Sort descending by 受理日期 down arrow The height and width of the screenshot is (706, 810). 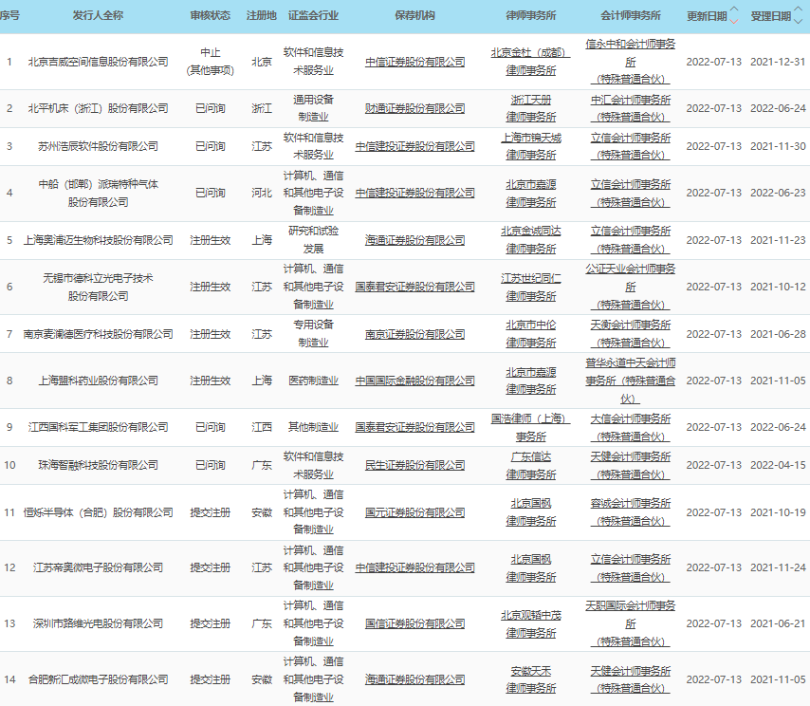798,21
